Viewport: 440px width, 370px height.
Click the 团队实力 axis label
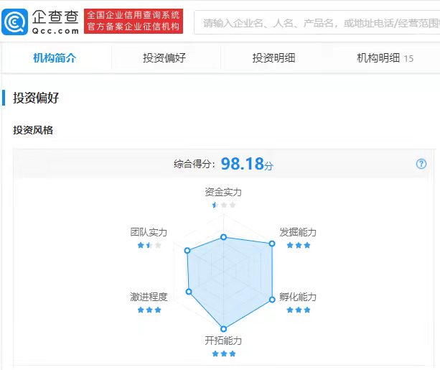pyautogui.click(x=149, y=232)
